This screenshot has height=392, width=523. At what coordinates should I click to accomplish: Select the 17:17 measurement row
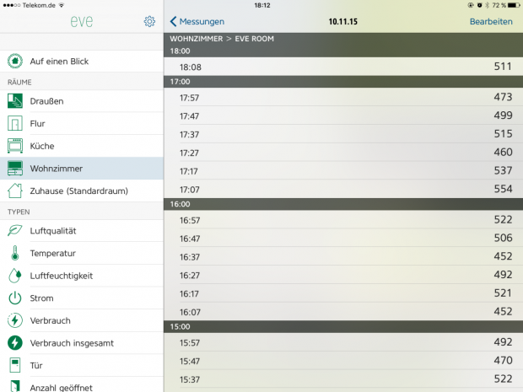tap(343, 170)
